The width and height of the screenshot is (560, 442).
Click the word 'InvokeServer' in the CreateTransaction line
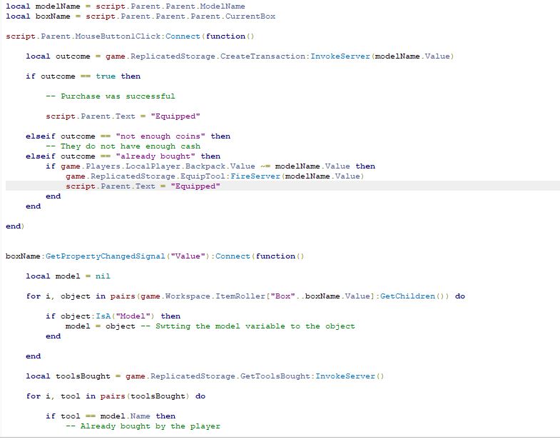click(x=340, y=56)
